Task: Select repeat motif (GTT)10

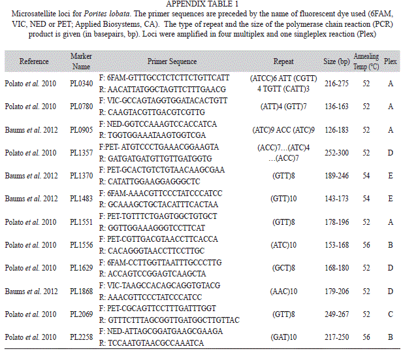Action: click(x=283, y=199)
